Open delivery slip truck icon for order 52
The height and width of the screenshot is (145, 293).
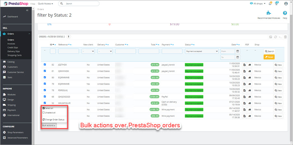(x=249, y=103)
